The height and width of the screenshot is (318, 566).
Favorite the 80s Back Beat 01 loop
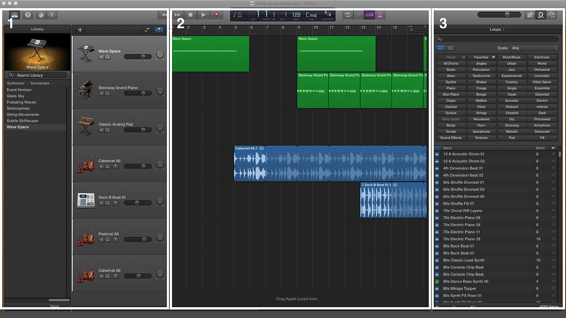(553, 246)
